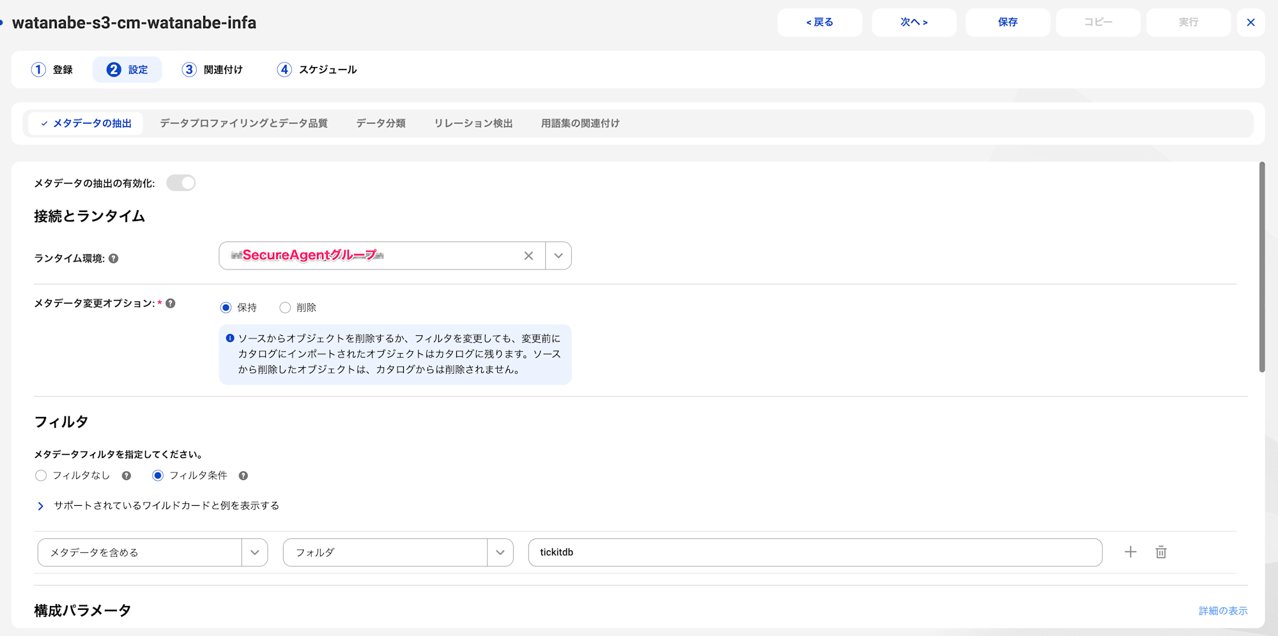Click the コピー button
The image size is (1278, 636).
(1098, 22)
